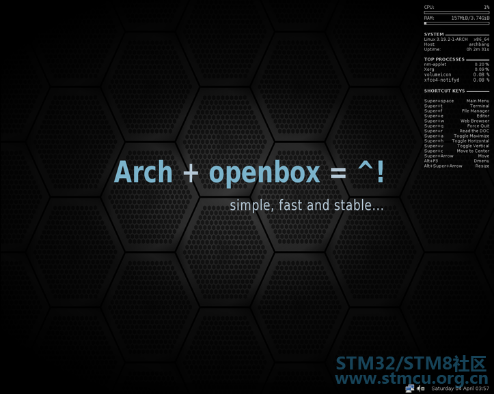Click the Super+c Move to Center line

coord(456,151)
